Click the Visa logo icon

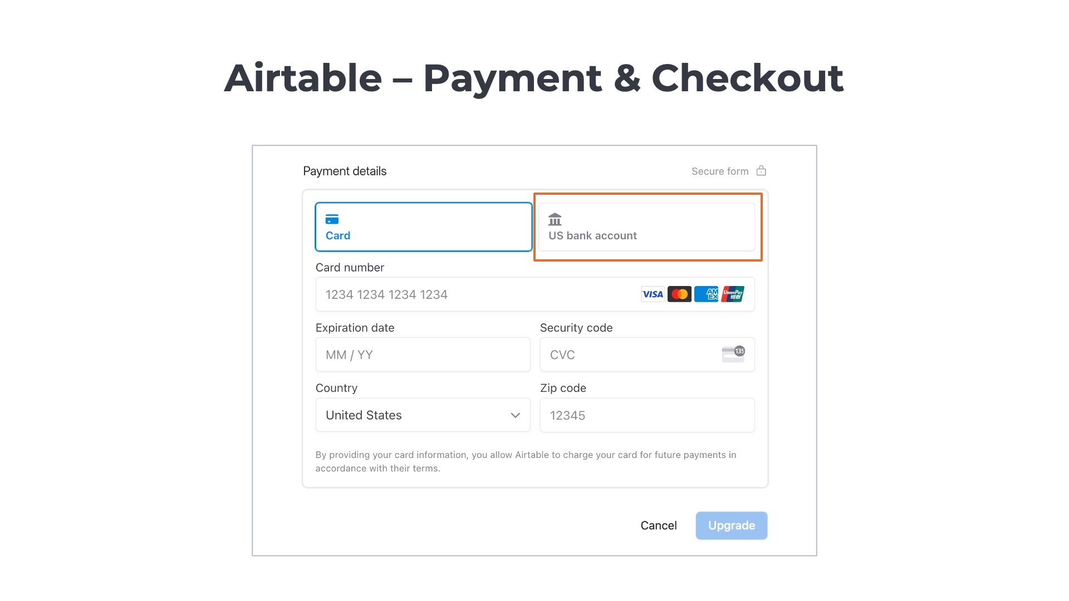pyautogui.click(x=652, y=294)
